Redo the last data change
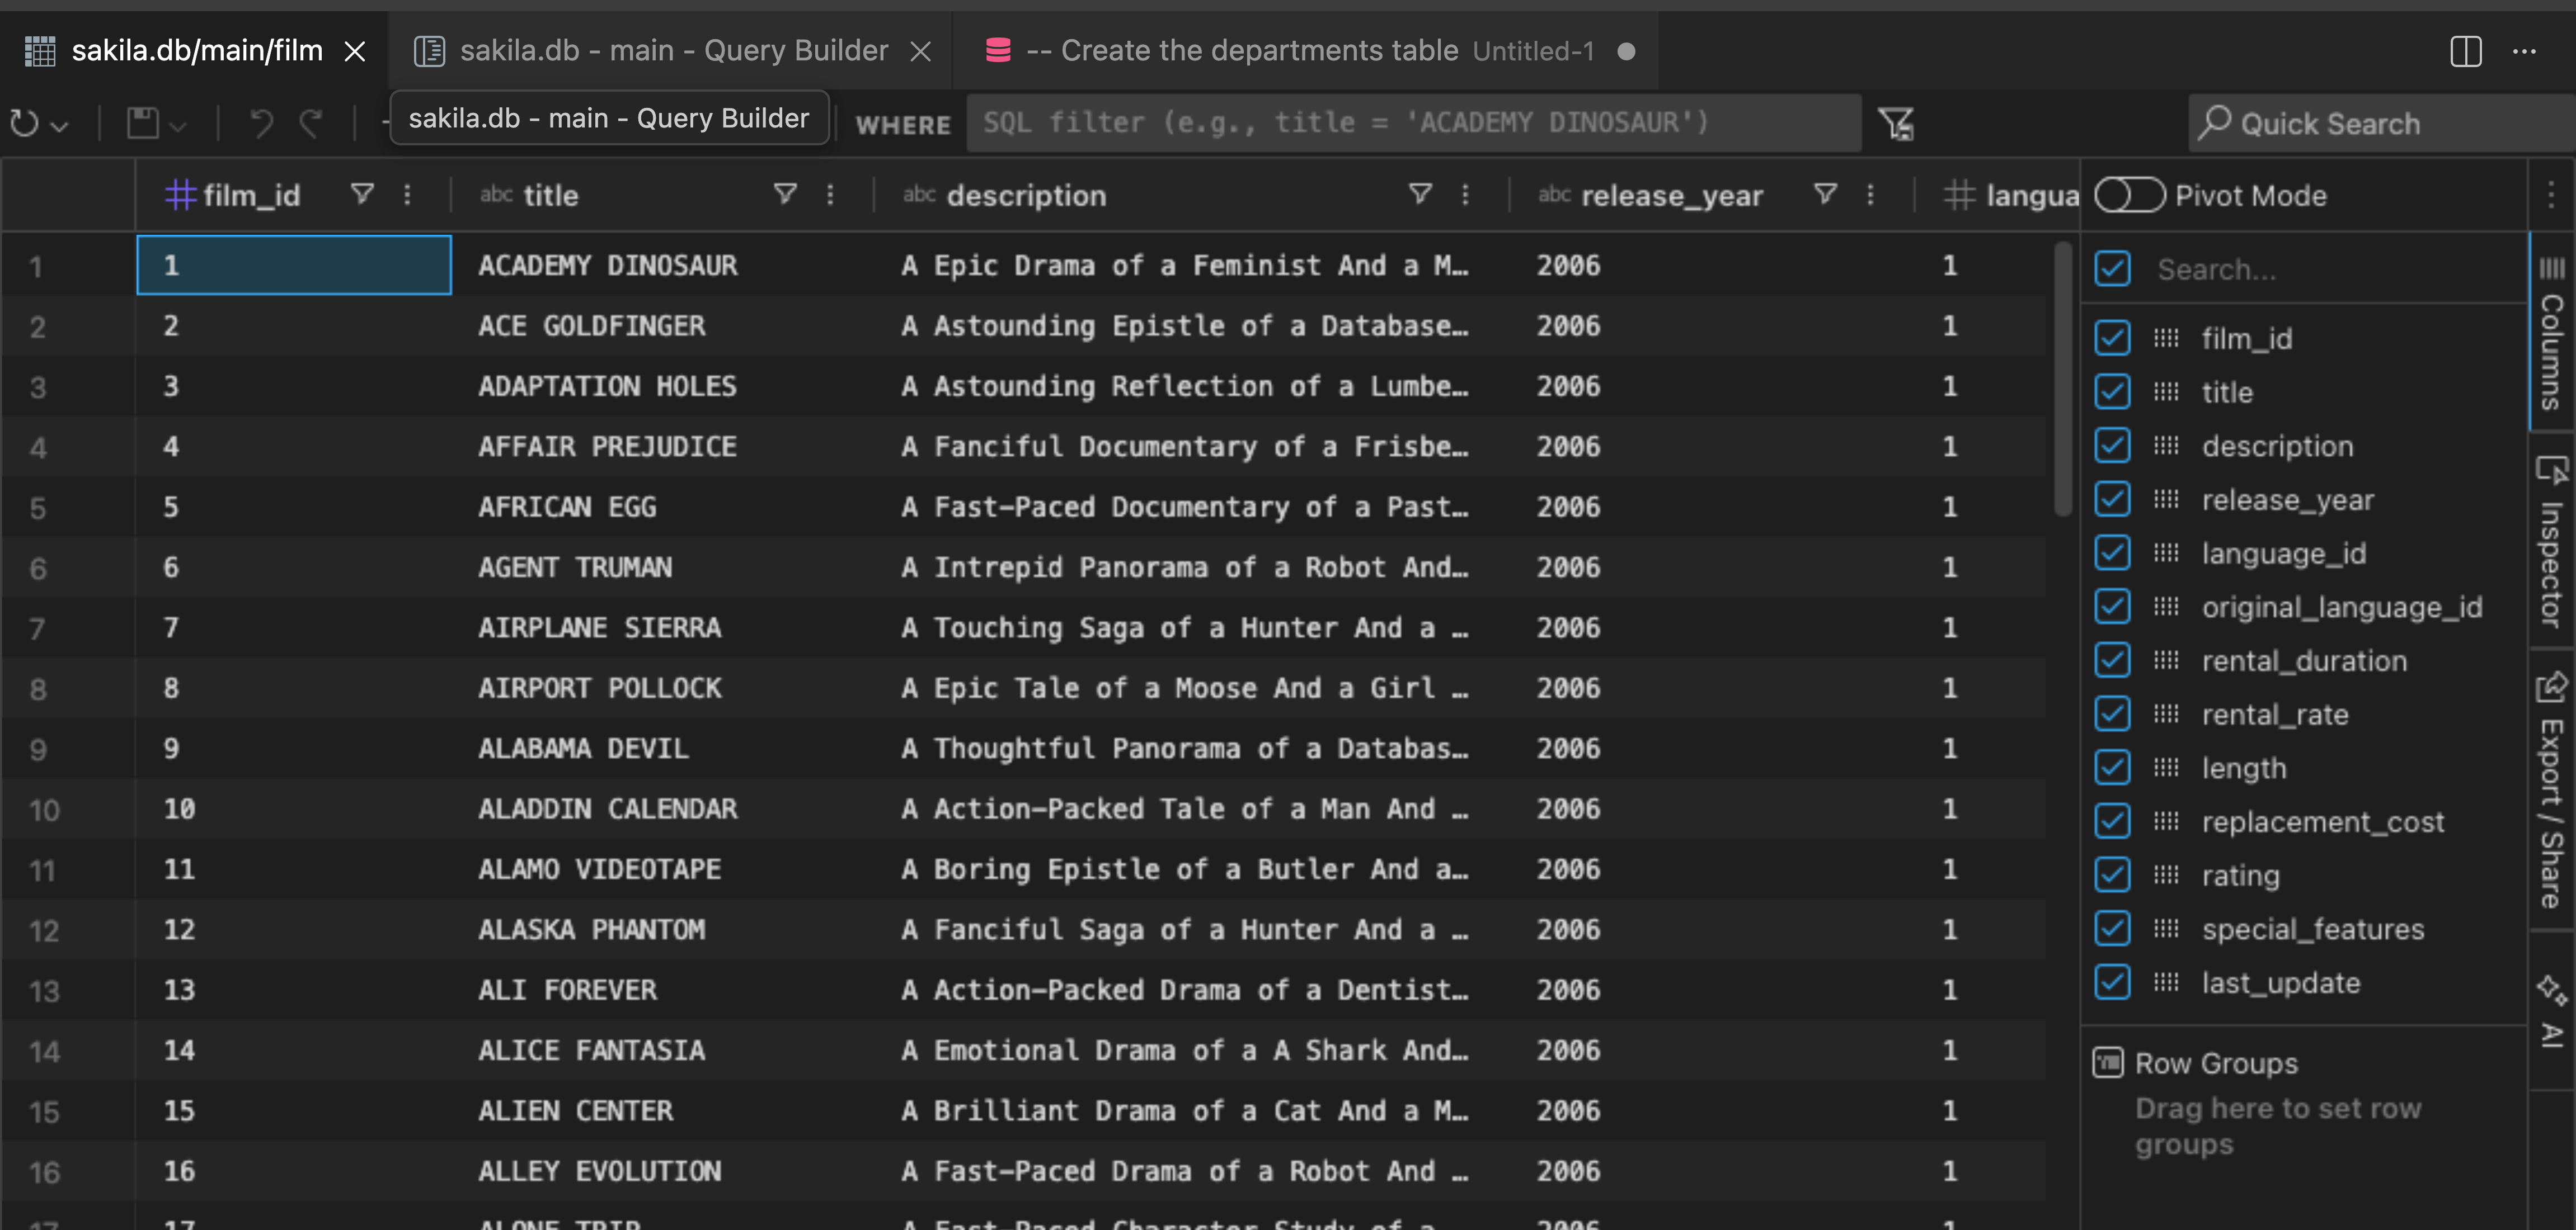This screenshot has width=2576, height=1230. point(311,123)
